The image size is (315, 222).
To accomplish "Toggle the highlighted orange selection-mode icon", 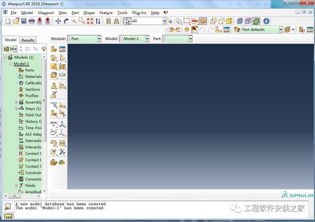I will [203, 21].
